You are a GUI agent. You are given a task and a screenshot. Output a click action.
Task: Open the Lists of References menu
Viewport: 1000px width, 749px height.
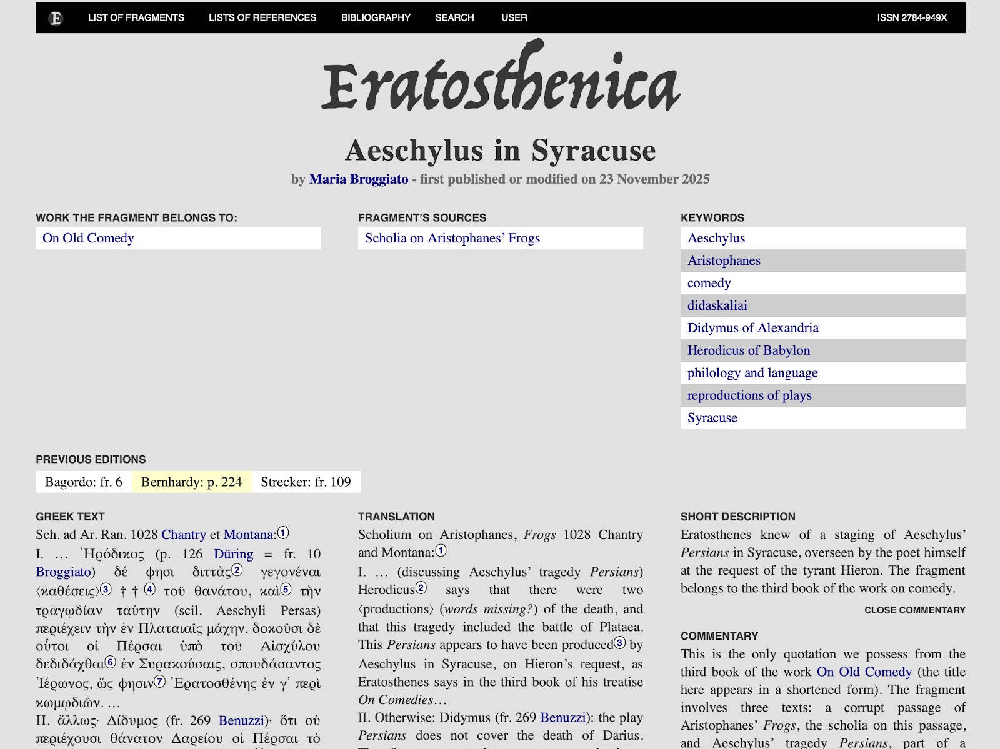(262, 17)
